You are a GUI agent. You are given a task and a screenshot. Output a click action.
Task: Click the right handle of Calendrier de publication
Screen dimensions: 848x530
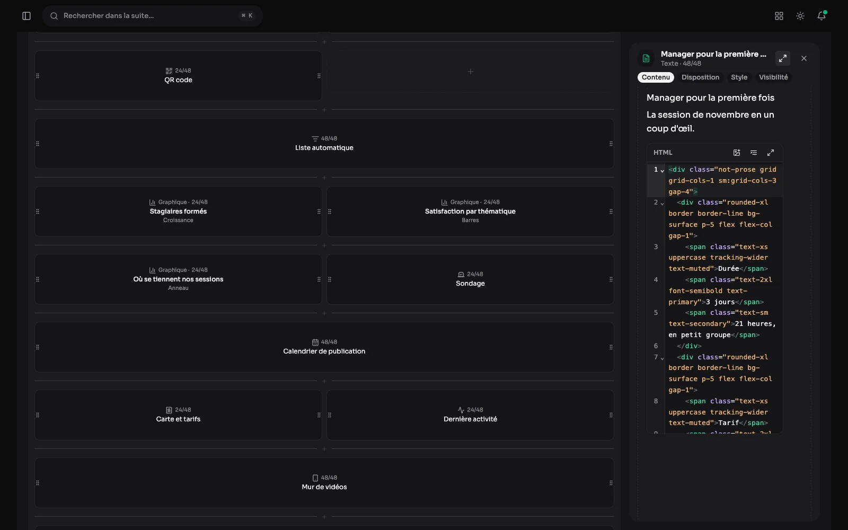tap(611, 347)
